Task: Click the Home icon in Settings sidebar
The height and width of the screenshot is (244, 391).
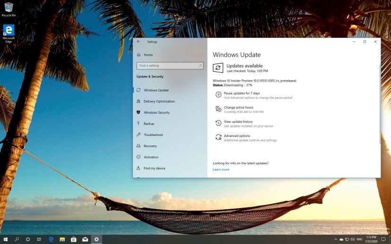Action: [139, 55]
